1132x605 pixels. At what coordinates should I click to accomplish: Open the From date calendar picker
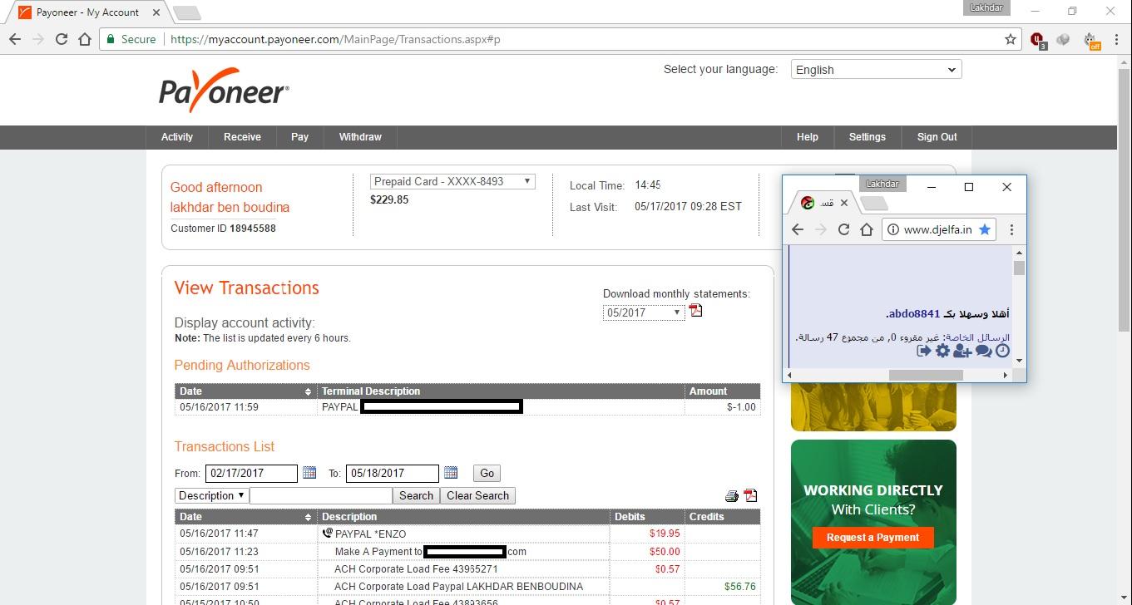(x=309, y=473)
